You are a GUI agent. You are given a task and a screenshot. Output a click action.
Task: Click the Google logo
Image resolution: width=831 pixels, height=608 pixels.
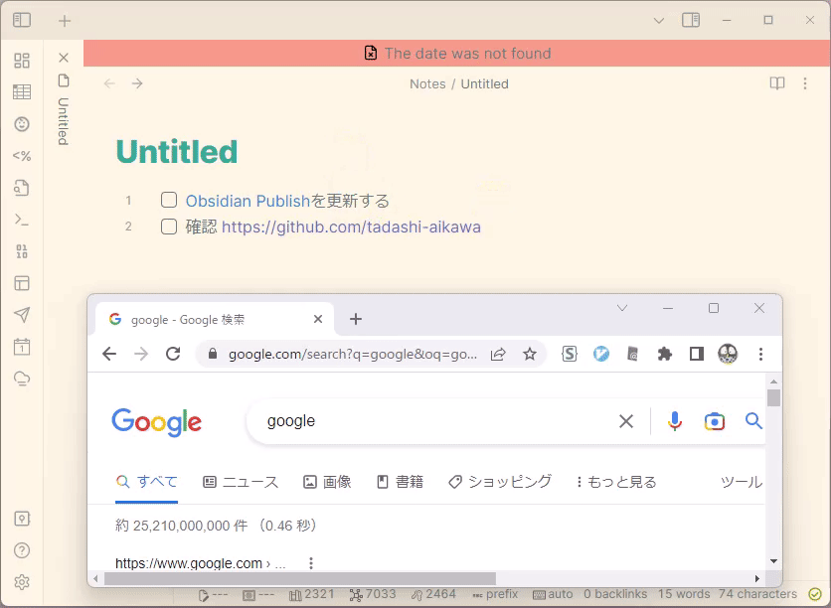click(156, 422)
